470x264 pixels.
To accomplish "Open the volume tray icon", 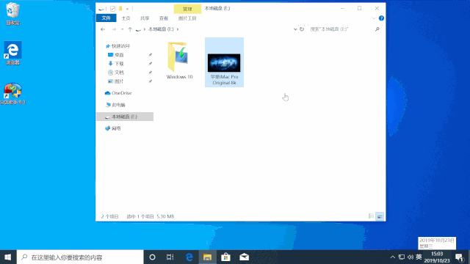I will click(x=411, y=257).
